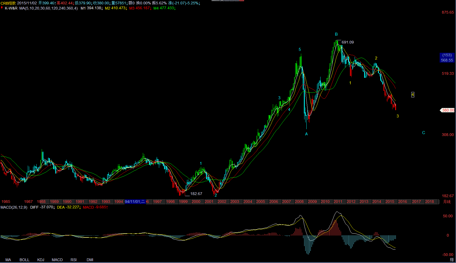Click the 691.09 high price annotation
Image resolution: width=456 pixels, height=263 pixels.
(348, 42)
